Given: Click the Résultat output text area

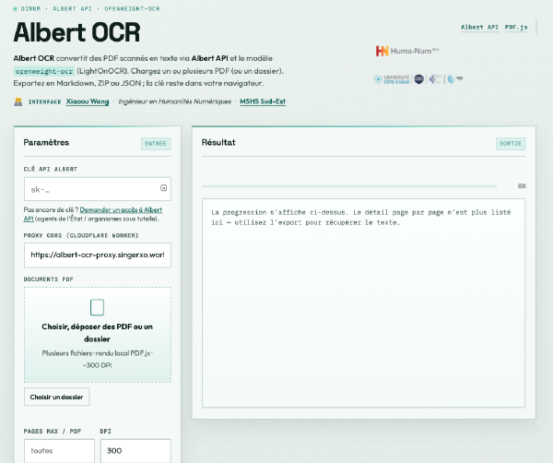Looking at the screenshot, I should 363,303.
